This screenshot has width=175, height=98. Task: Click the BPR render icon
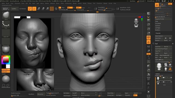(x=148, y=14)
